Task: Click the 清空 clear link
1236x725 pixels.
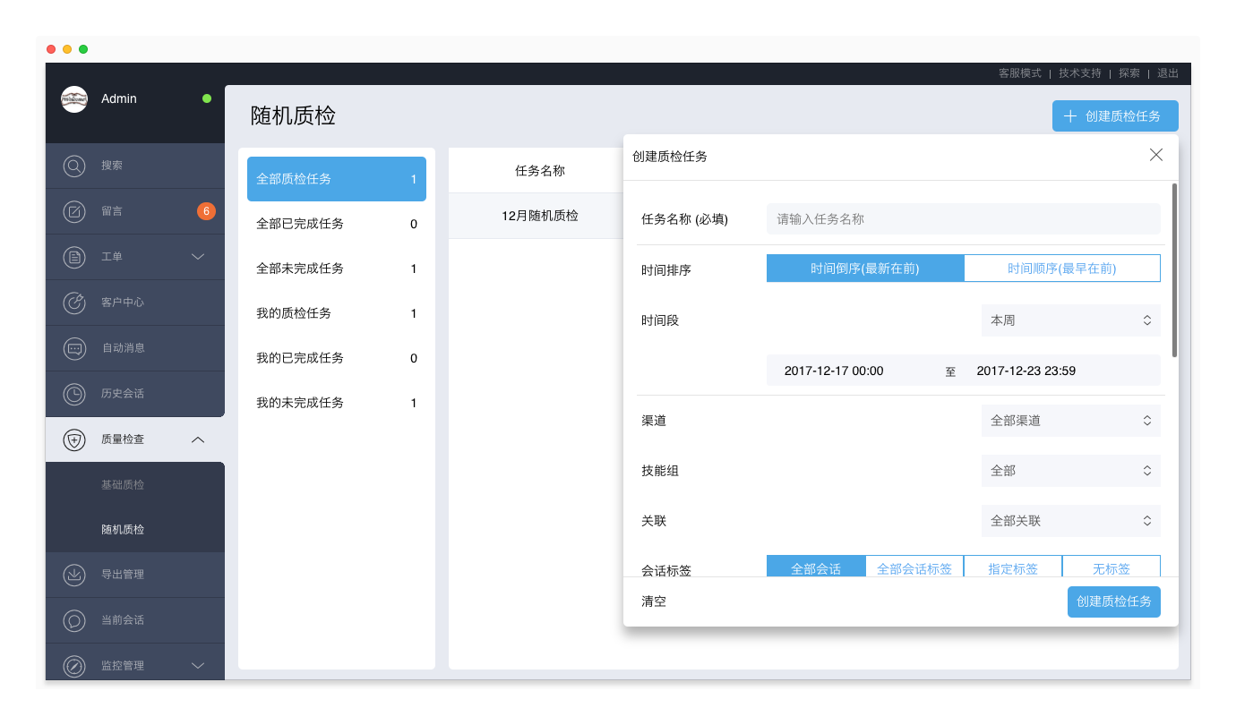Action: coord(654,601)
